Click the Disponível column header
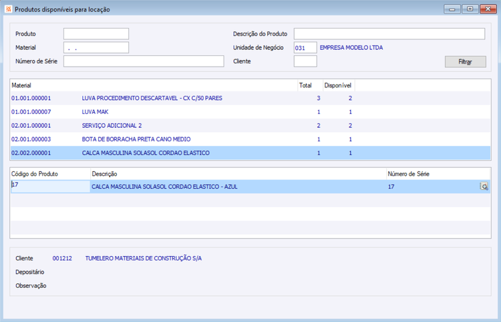The height and width of the screenshot is (322, 501). pyautogui.click(x=339, y=85)
